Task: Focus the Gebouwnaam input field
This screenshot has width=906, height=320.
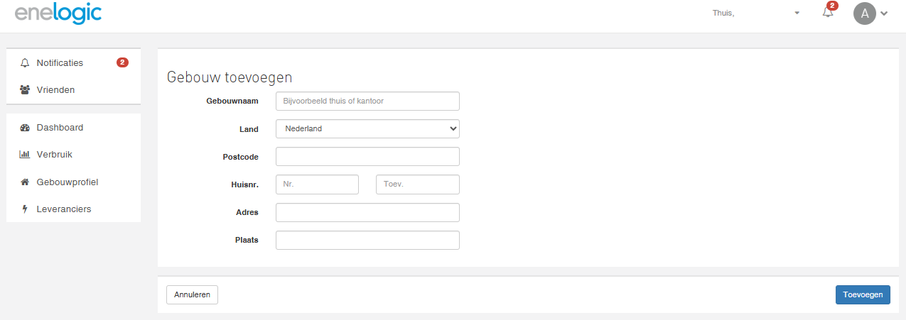Action: [x=367, y=101]
